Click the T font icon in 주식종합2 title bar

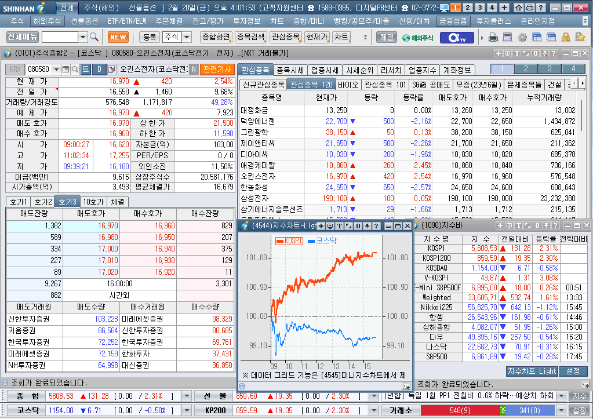point(516,53)
